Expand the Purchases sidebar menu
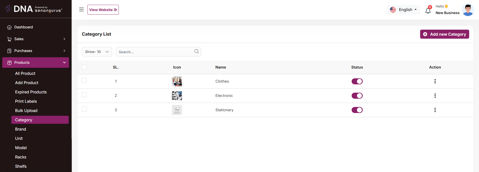Image resolution: width=479 pixels, height=172 pixels. tap(36, 51)
